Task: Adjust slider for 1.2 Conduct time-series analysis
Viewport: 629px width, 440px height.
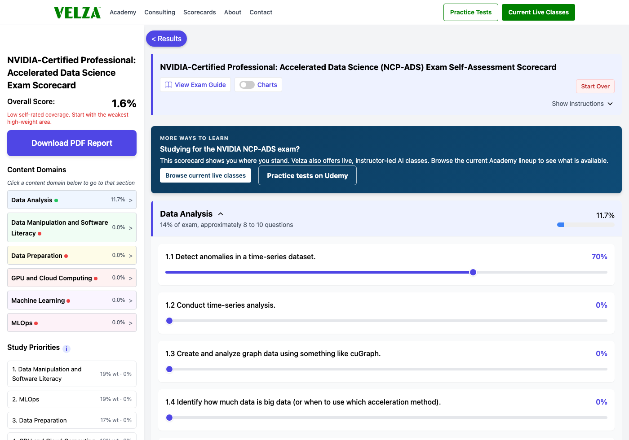Action: (x=386, y=321)
